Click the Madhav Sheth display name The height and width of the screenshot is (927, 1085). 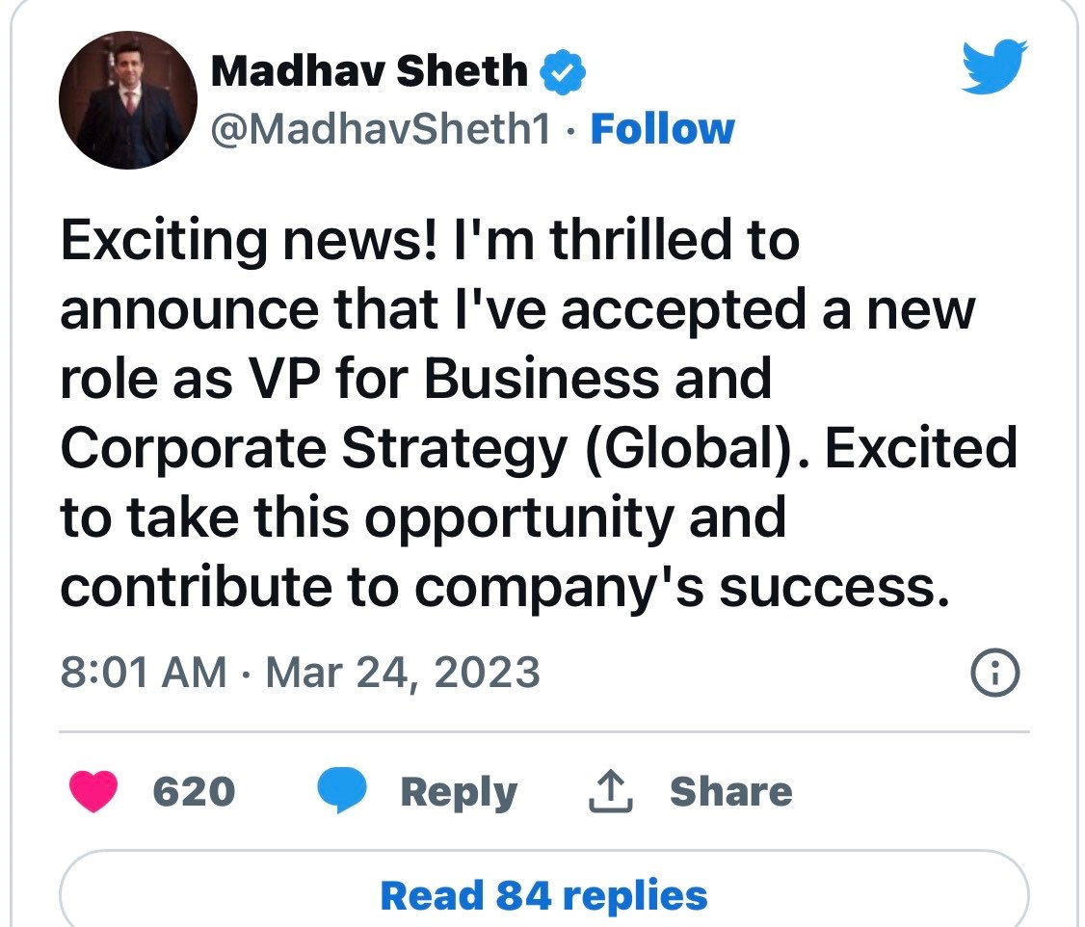pyautogui.click(x=368, y=72)
